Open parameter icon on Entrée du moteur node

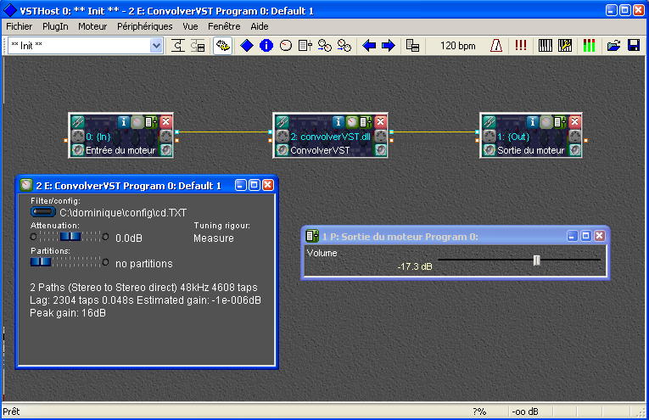[151, 121]
